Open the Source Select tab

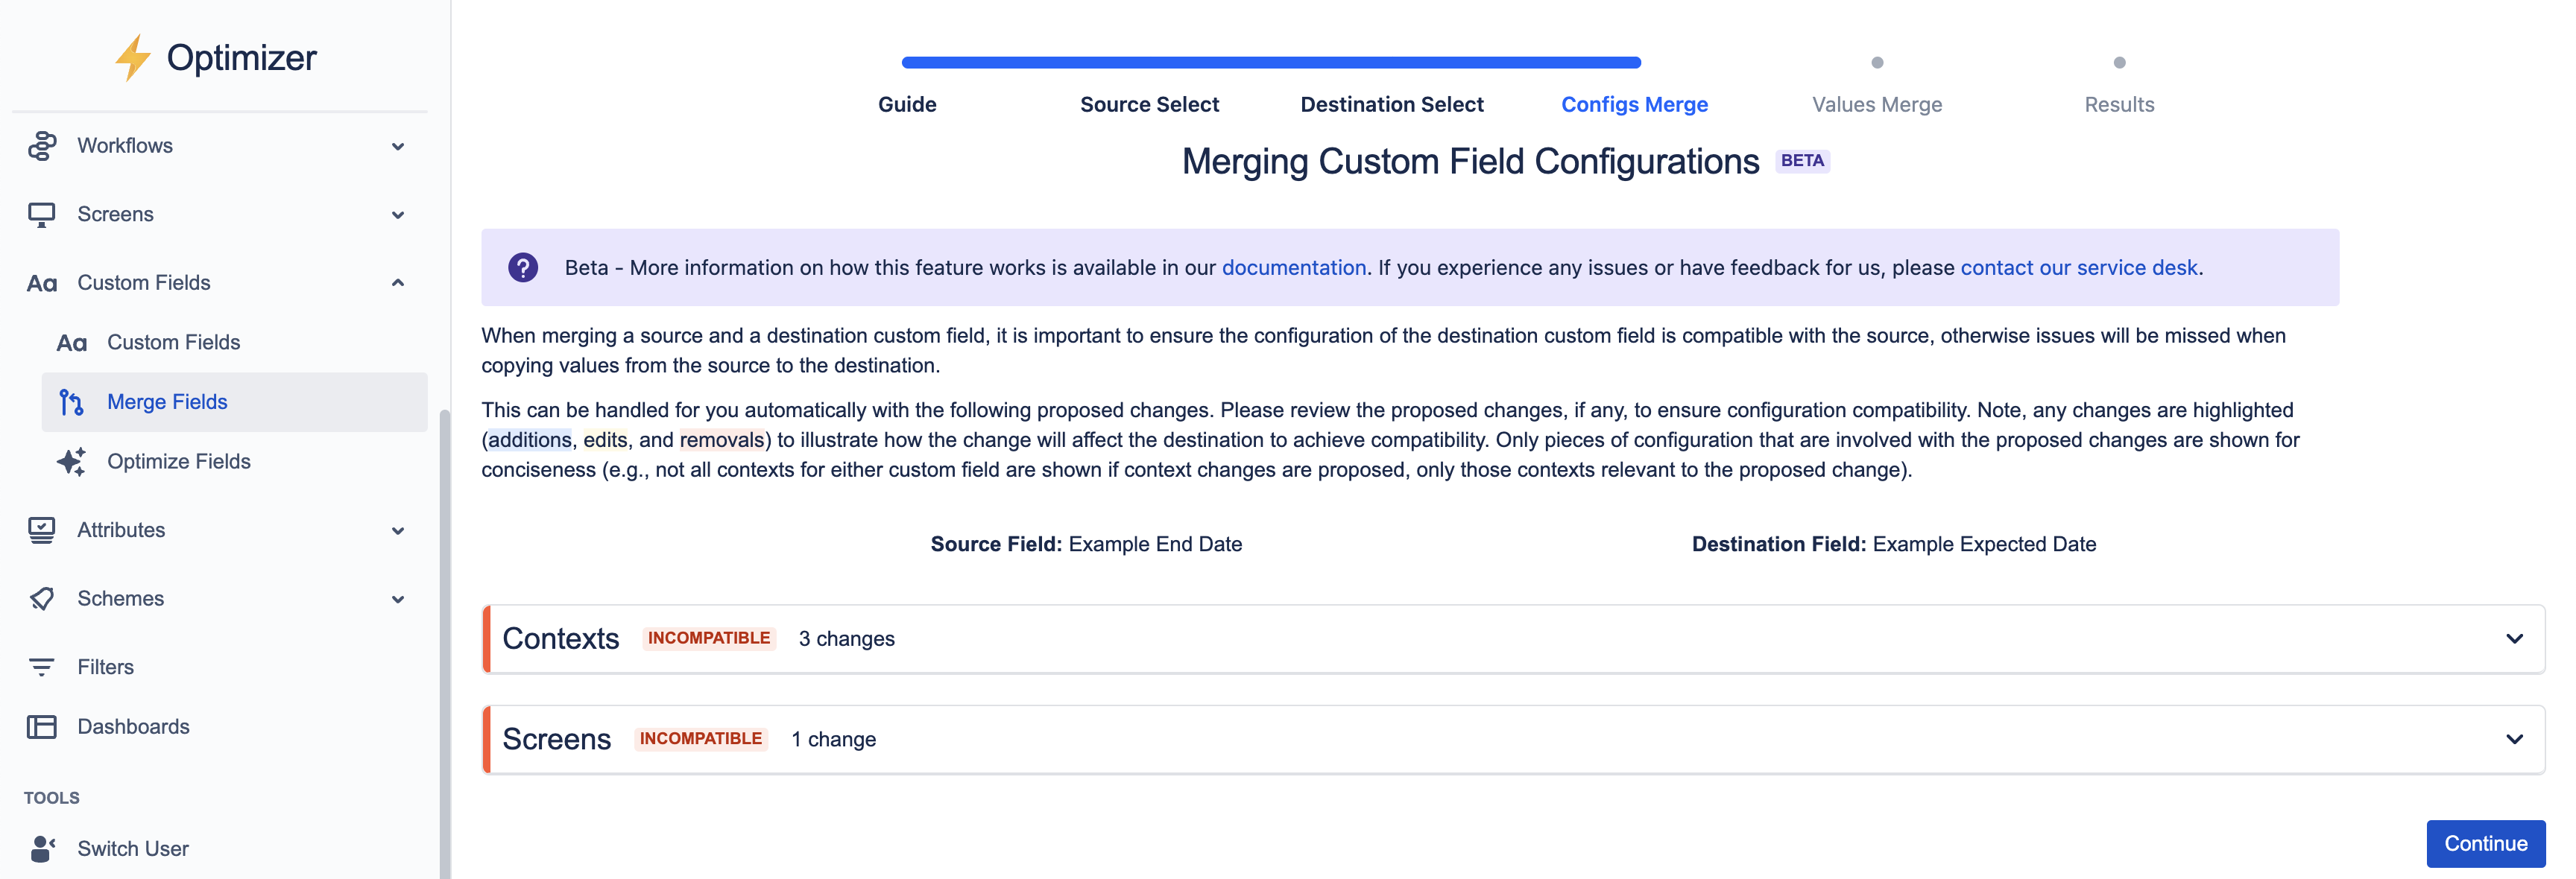click(x=1150, y=104)
